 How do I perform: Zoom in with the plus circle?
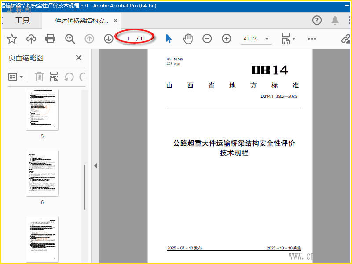(227, 39)
